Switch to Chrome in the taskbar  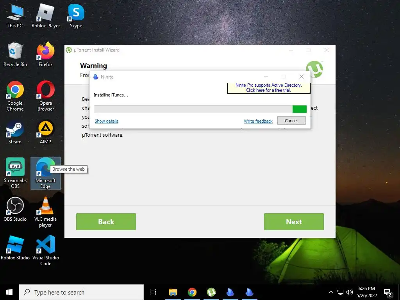192,292
